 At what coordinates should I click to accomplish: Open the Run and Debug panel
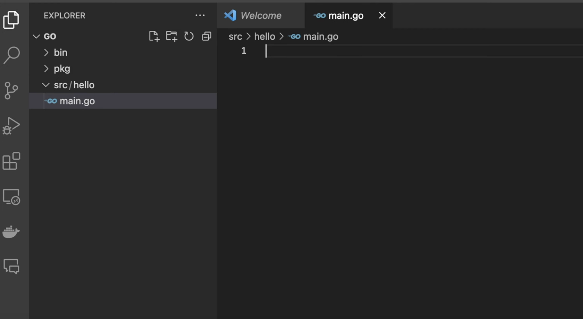coord(12,126)
